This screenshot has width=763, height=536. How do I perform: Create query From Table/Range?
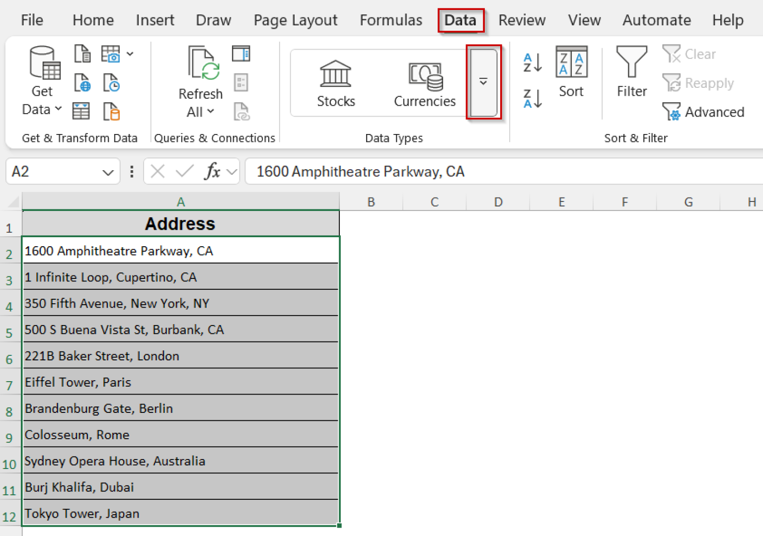[x=81, y=112]
